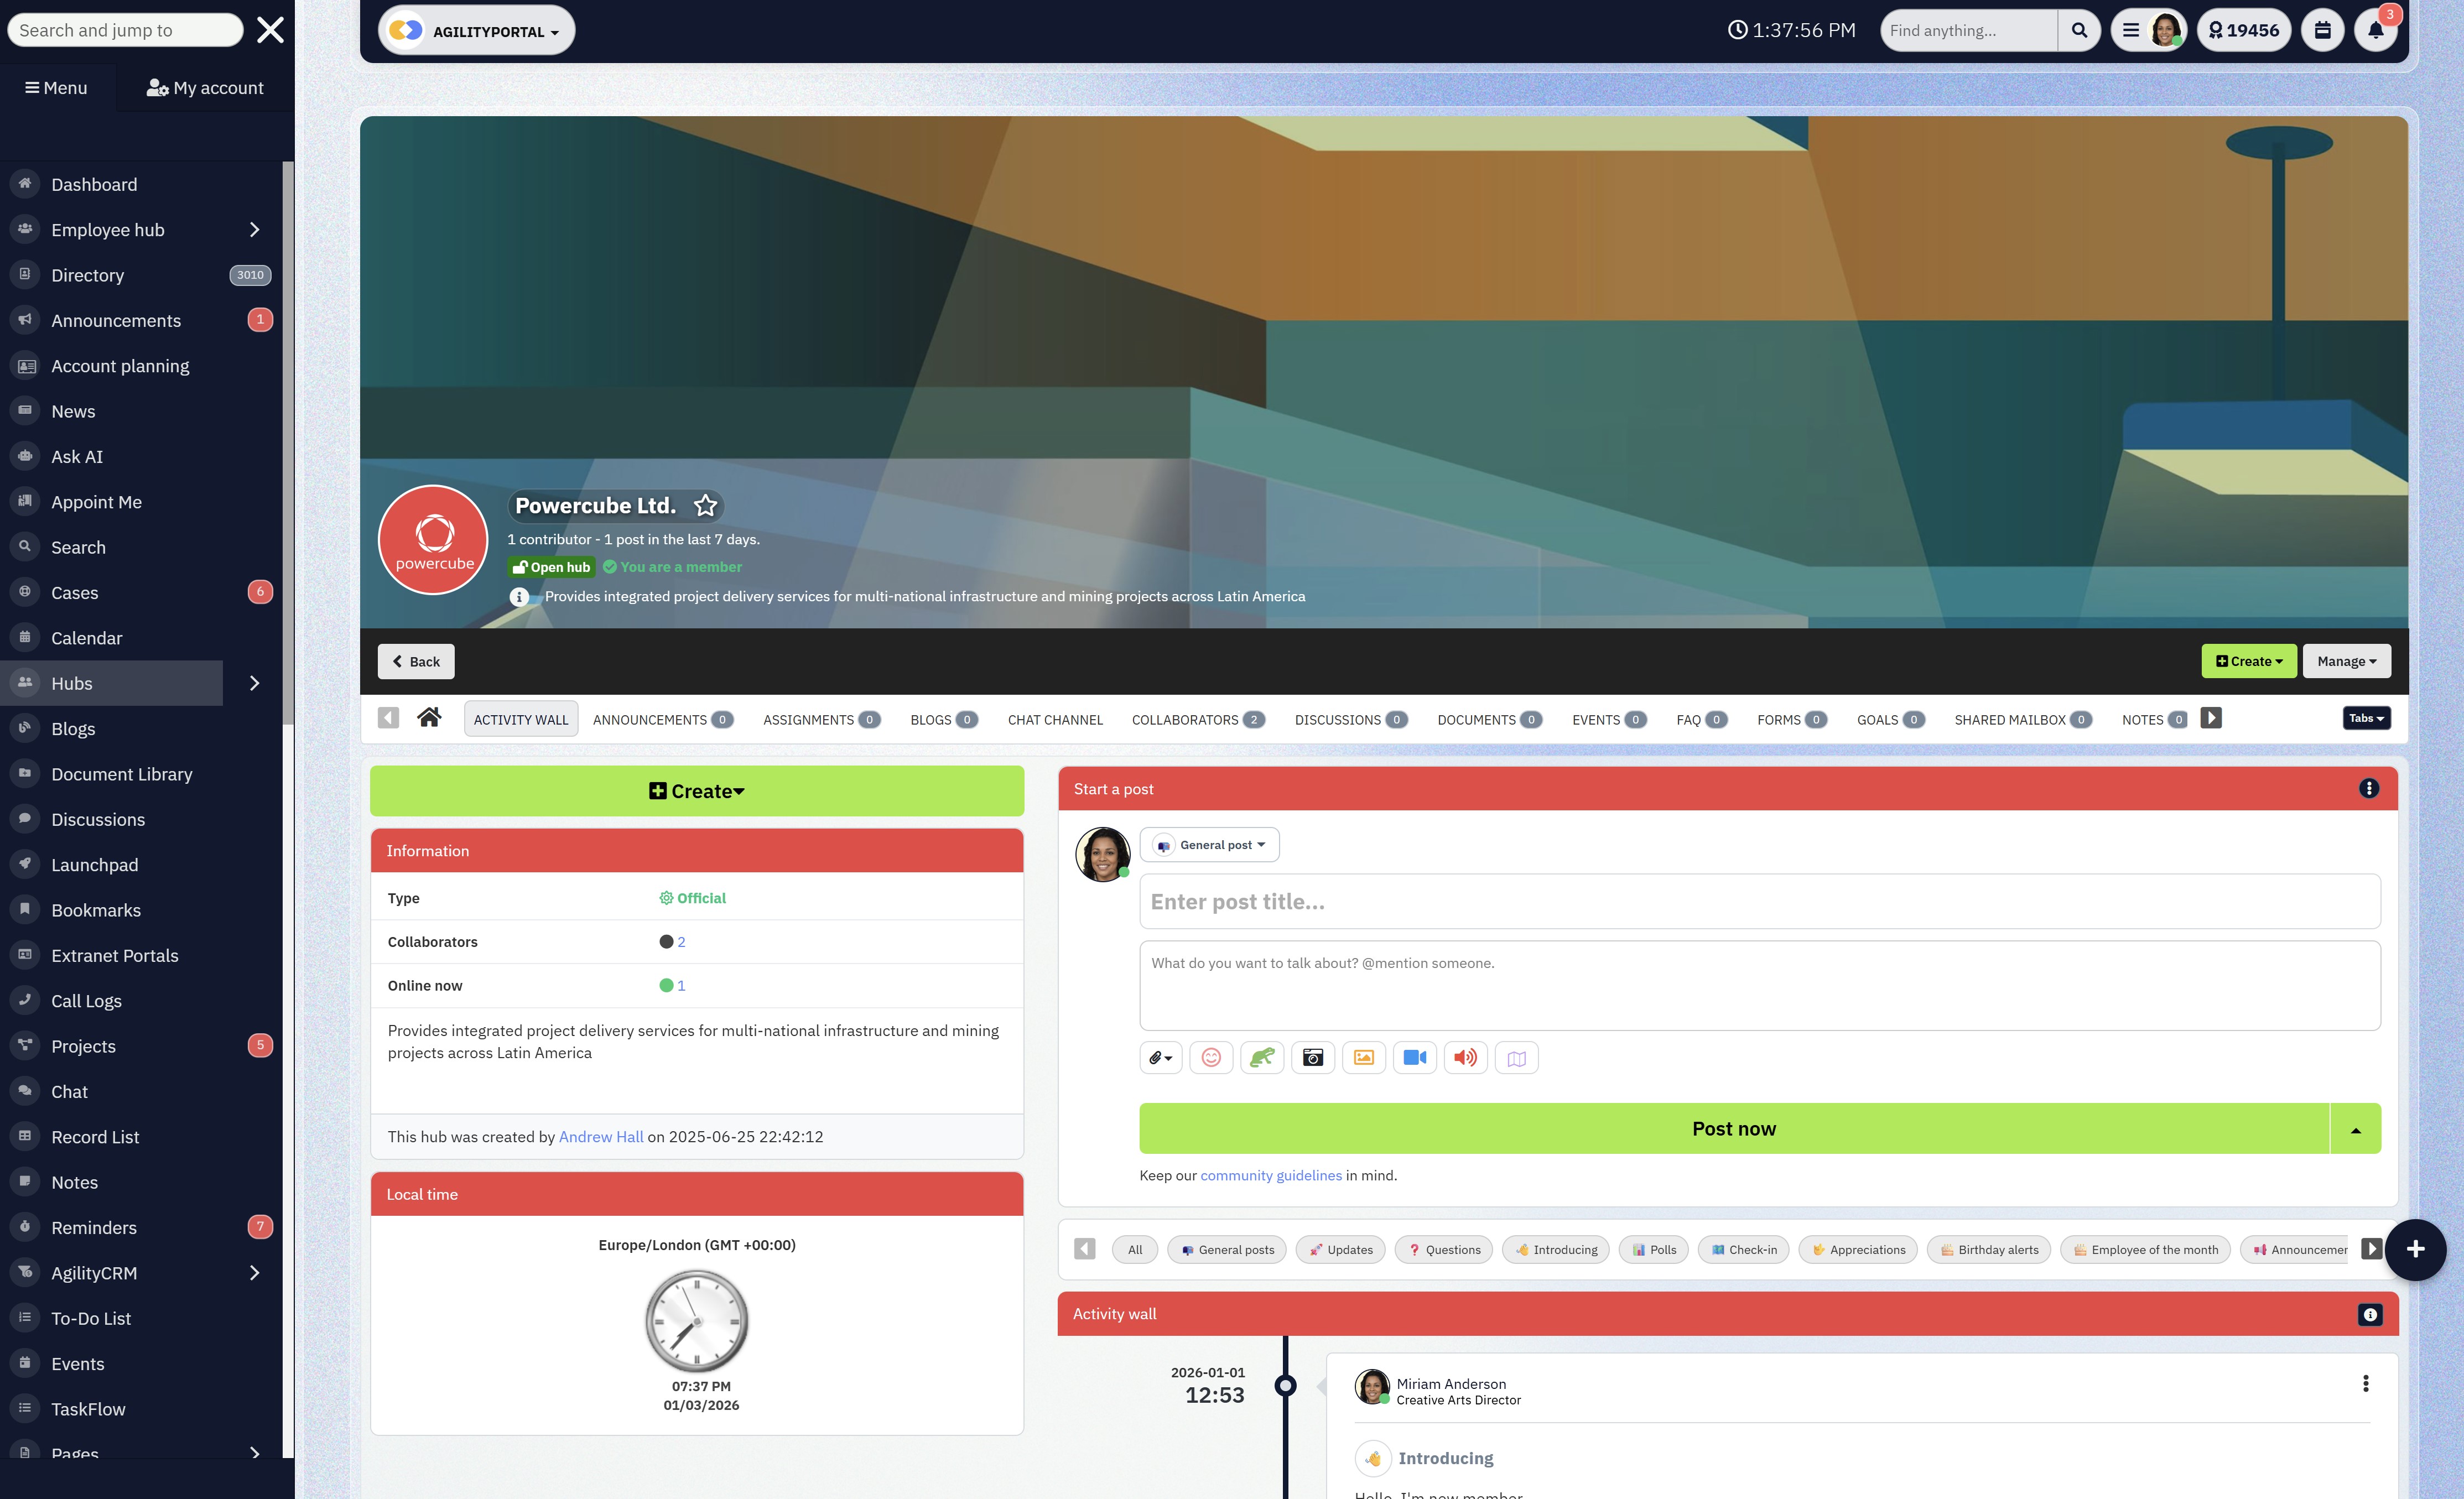Filter activity wall by Polls
The height and width of the screenshot is (1499, 2464).
tap(1653, 1249)
